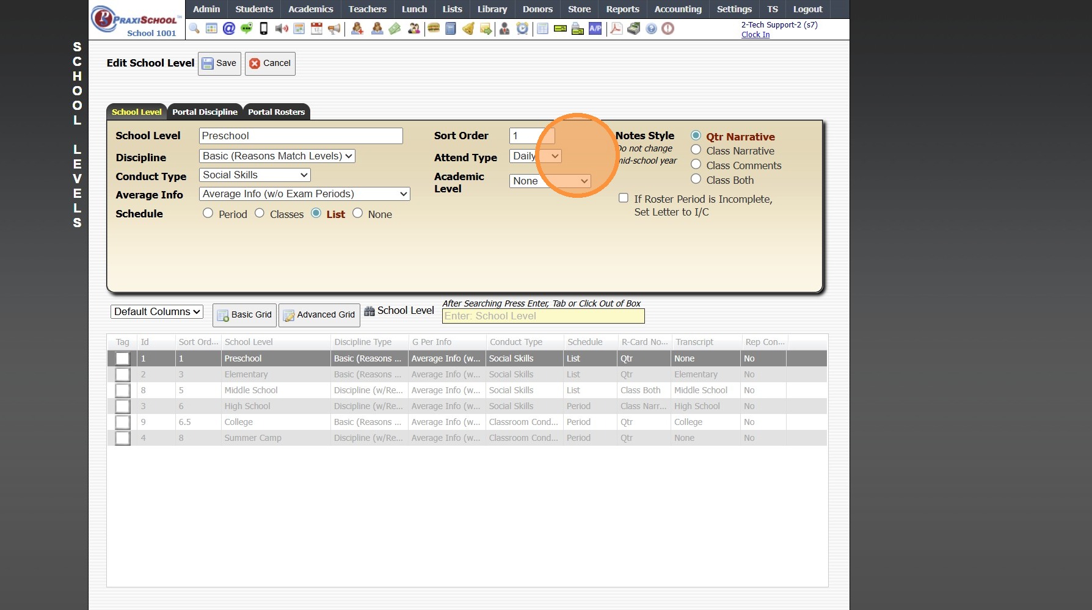Viewport: 1092px width, 610px height.
Task: Enable Roster Period Incomplete I/C checkbox
Action: 624,198
